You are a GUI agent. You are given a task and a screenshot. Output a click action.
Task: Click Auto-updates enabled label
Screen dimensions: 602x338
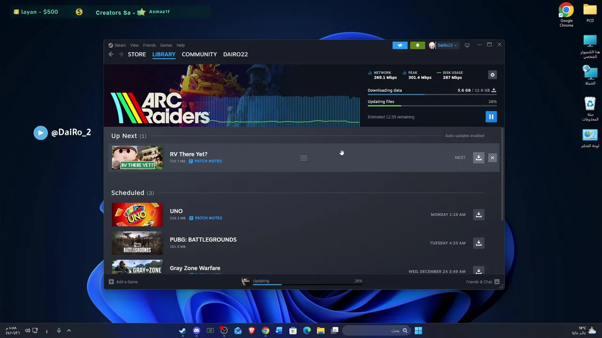pyautogui.click(x=465, y=136)
